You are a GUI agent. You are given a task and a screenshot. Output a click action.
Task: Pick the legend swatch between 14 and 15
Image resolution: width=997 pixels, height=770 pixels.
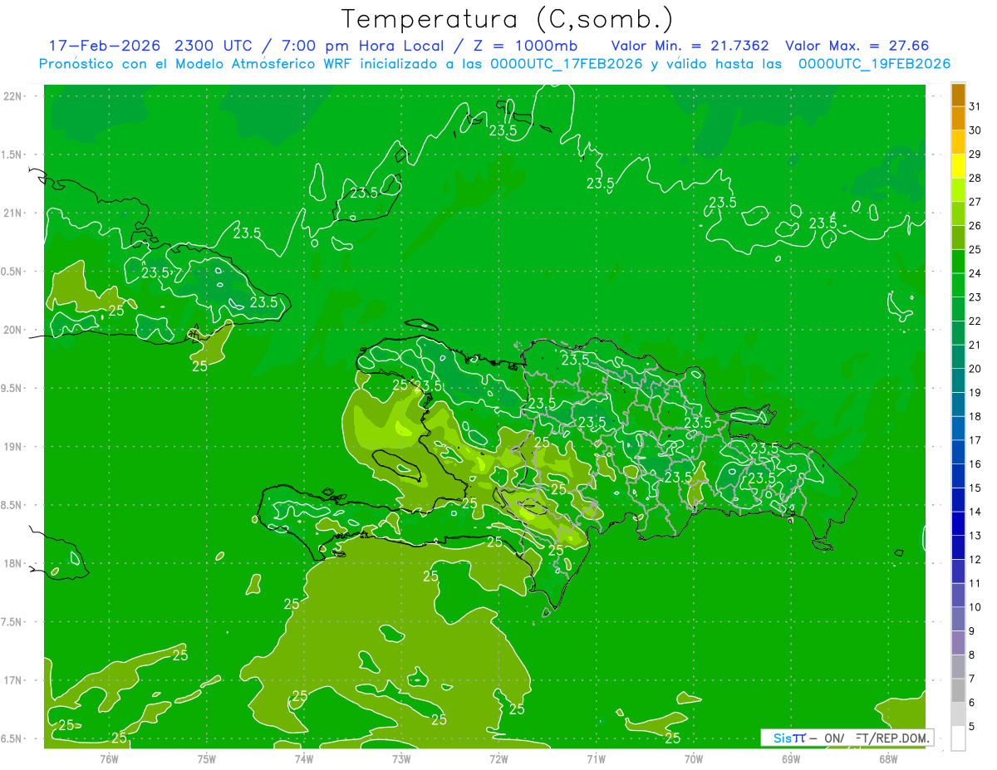click(x=958, y=500)
